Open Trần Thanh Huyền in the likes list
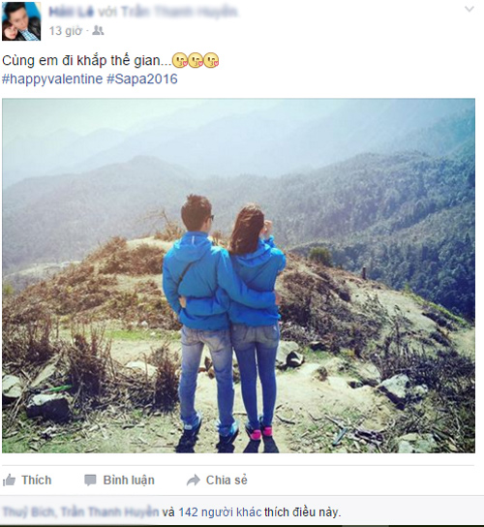Screen dimensions: 484x527 [109, 512]
